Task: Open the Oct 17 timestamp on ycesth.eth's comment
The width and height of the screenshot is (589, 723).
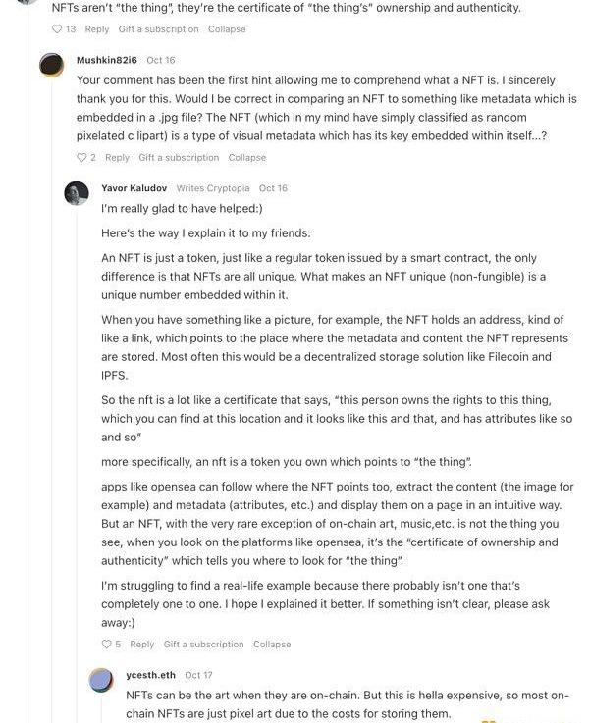Action: (x=198, y=675)
